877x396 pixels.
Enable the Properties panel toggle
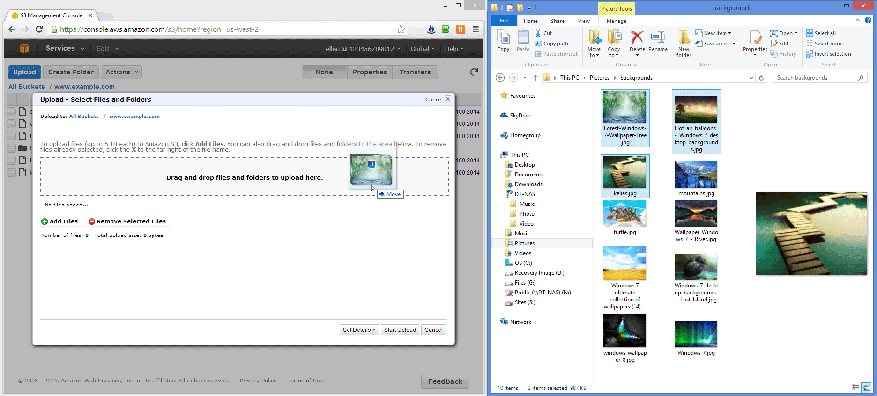[370, 72]
